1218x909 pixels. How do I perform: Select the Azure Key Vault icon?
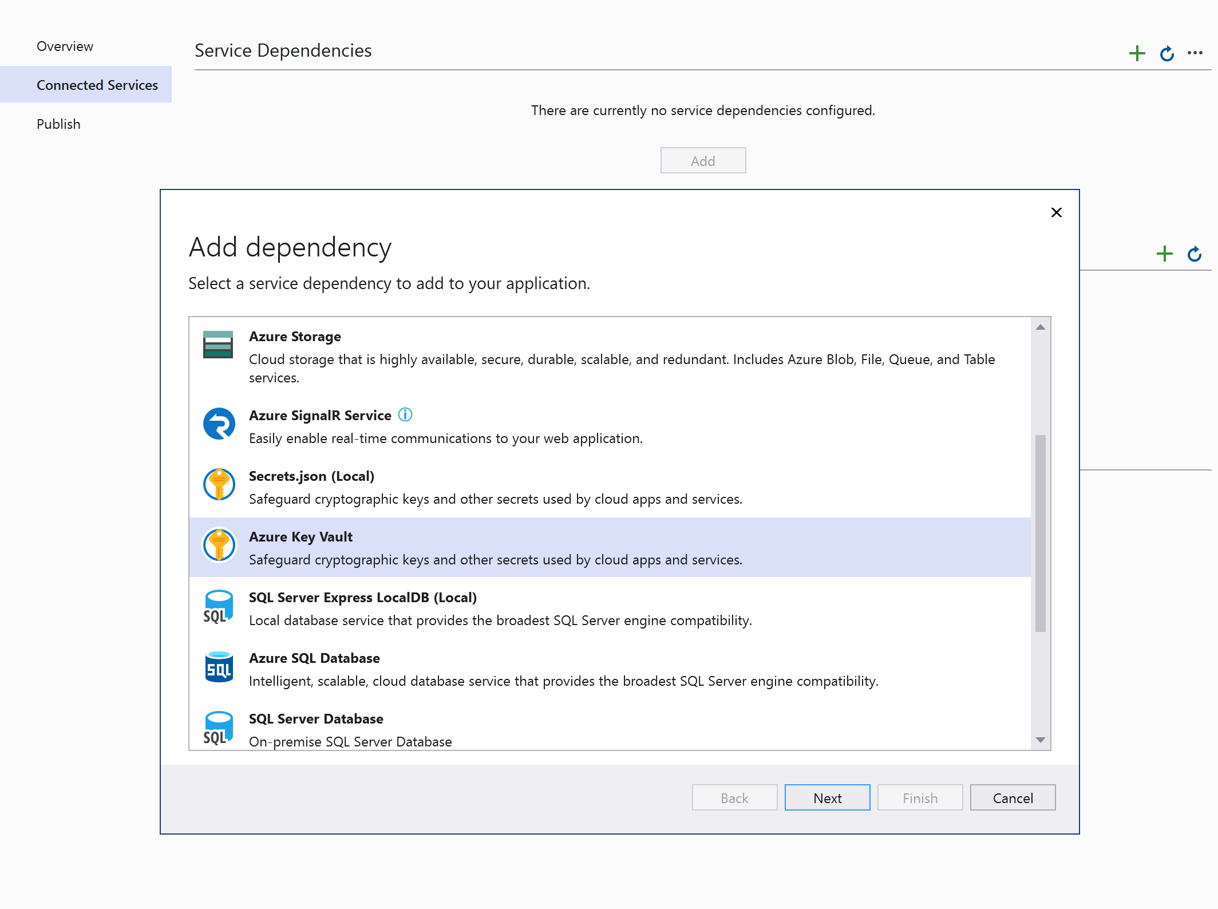click(x=220, y=544)
